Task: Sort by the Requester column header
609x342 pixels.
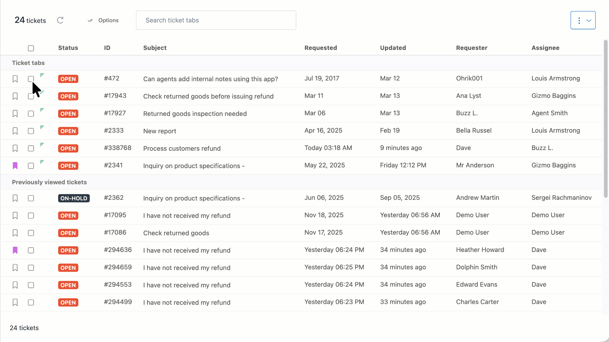Action: (x=471, y=48)
